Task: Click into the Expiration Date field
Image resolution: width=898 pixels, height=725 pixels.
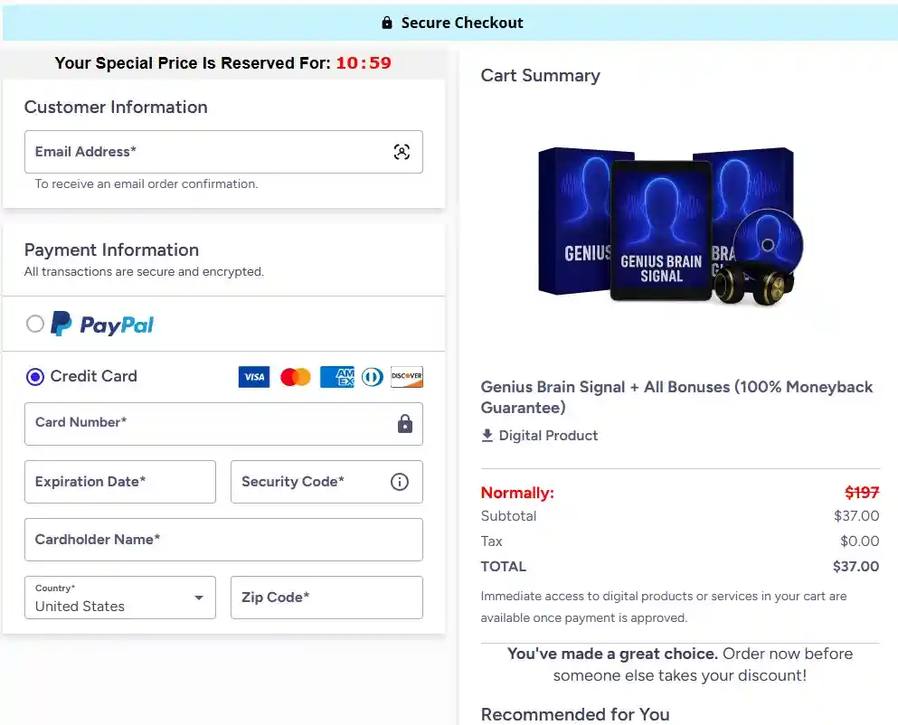Action: pyautogui.click(x=120, y=482)
